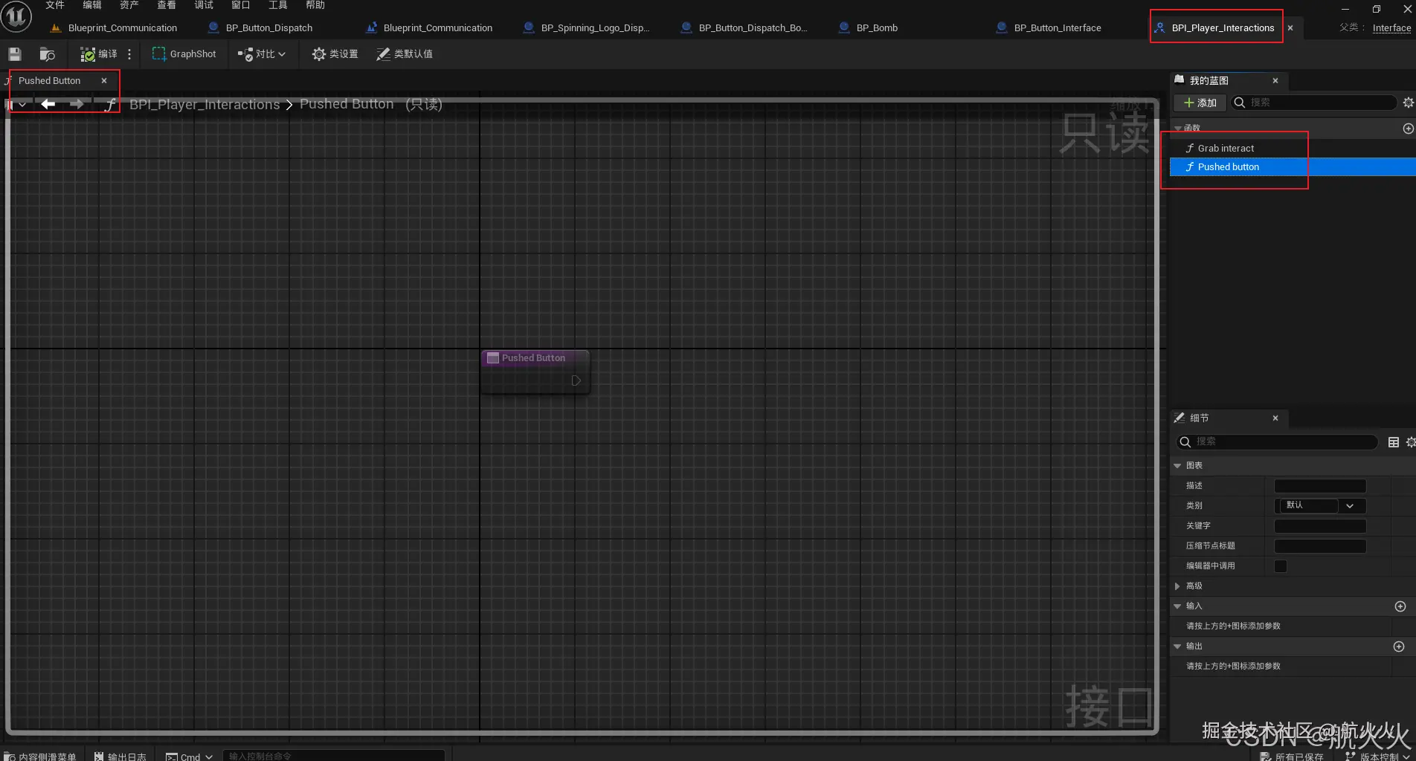Collapse the 输入 inputs section

point(1177,606)
